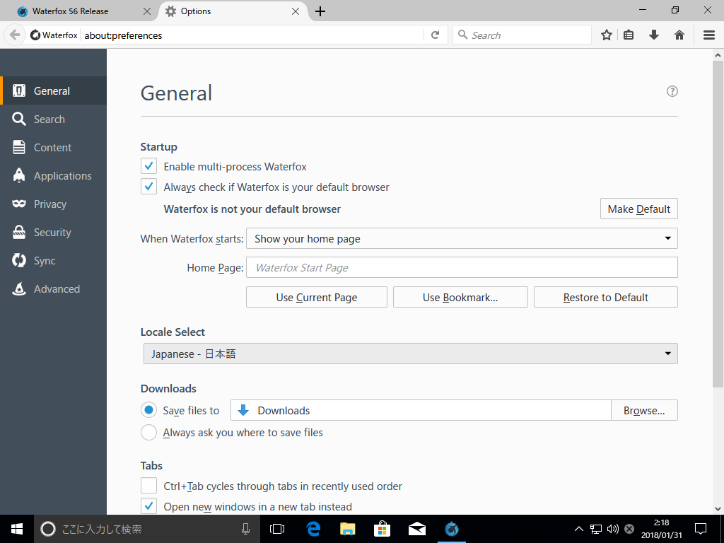The width and height of the screenshot is (724, 543).
Task: Click the Home Page input field
Action: coord(462,267)
